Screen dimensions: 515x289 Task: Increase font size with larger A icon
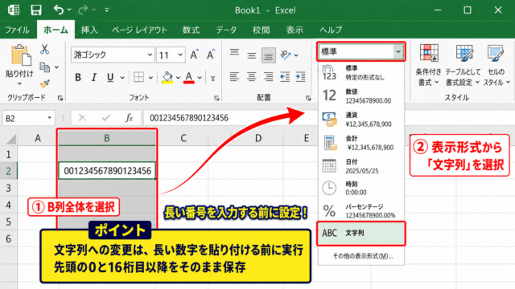pyautogui.click(x=194, y=55)
